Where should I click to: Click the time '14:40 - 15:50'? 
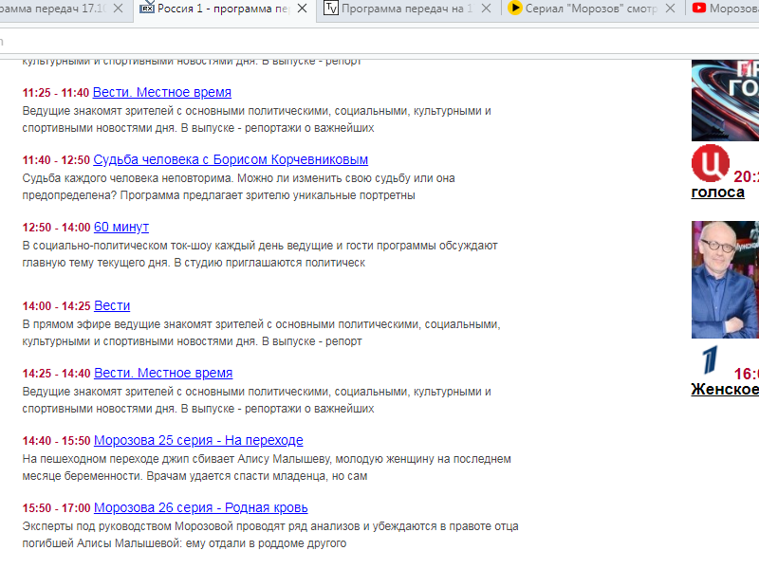pyautogui.click(x=57, y=440)
